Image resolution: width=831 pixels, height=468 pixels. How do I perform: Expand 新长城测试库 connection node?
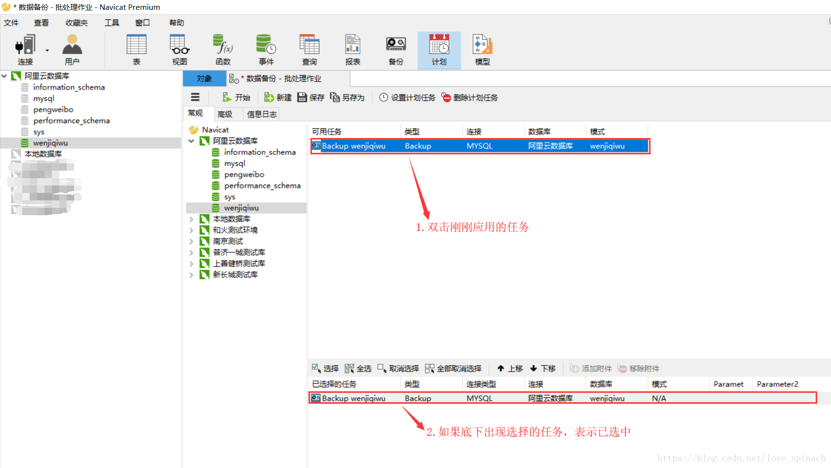[x=191, y=275]
